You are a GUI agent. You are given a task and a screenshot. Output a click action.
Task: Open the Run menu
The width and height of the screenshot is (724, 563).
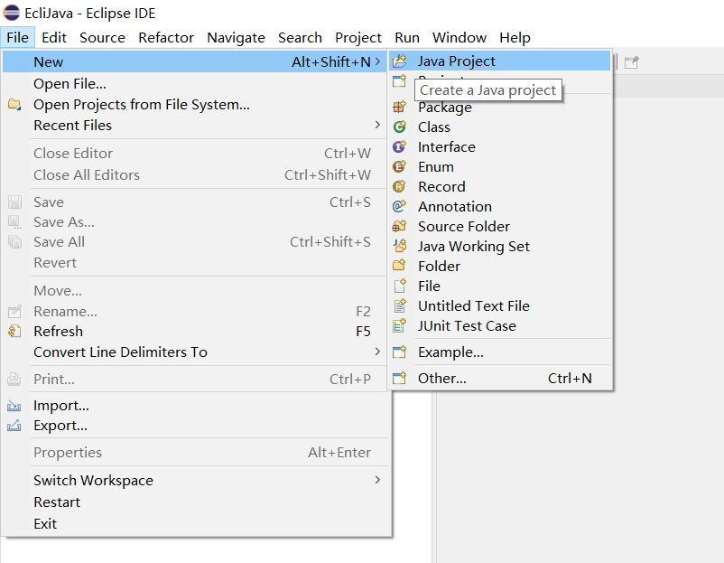[x=407, y=37]
